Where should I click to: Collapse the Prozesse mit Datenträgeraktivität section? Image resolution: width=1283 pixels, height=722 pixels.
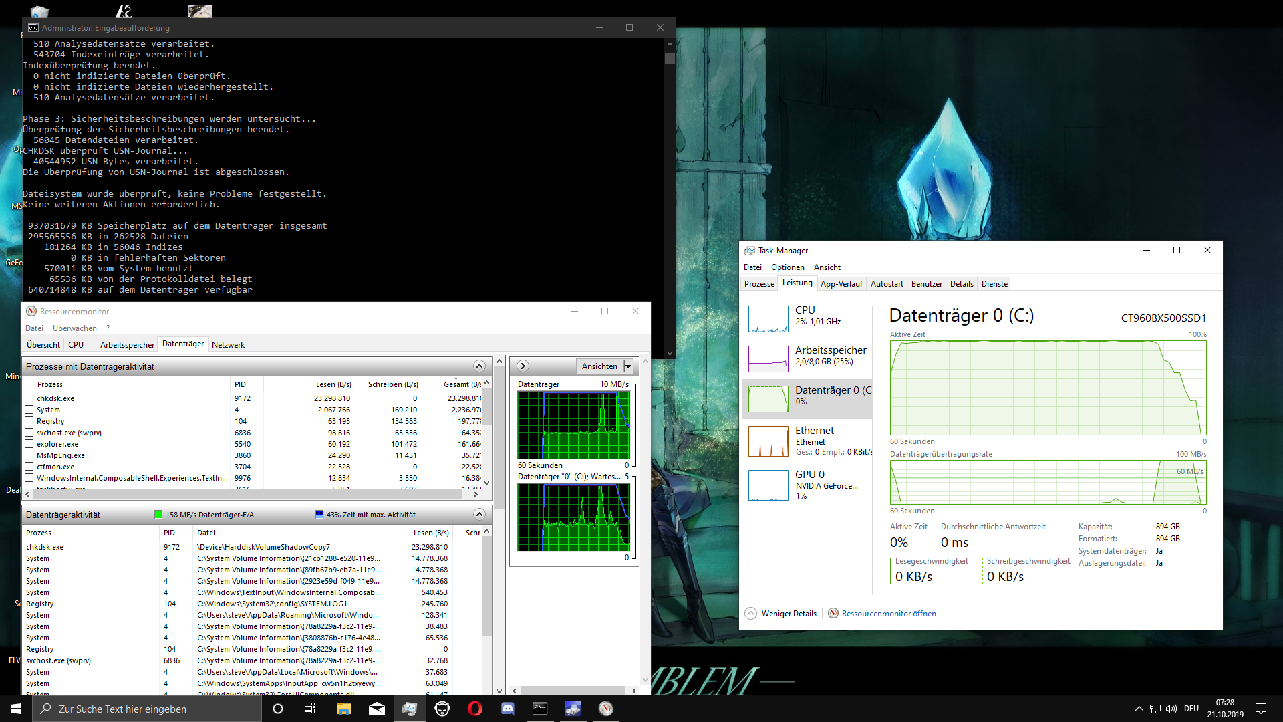479,366
